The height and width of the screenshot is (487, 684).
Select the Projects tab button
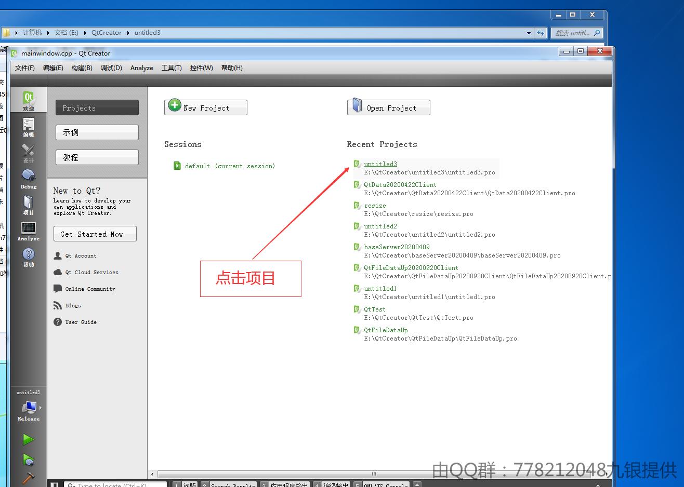tap(97, 107)
